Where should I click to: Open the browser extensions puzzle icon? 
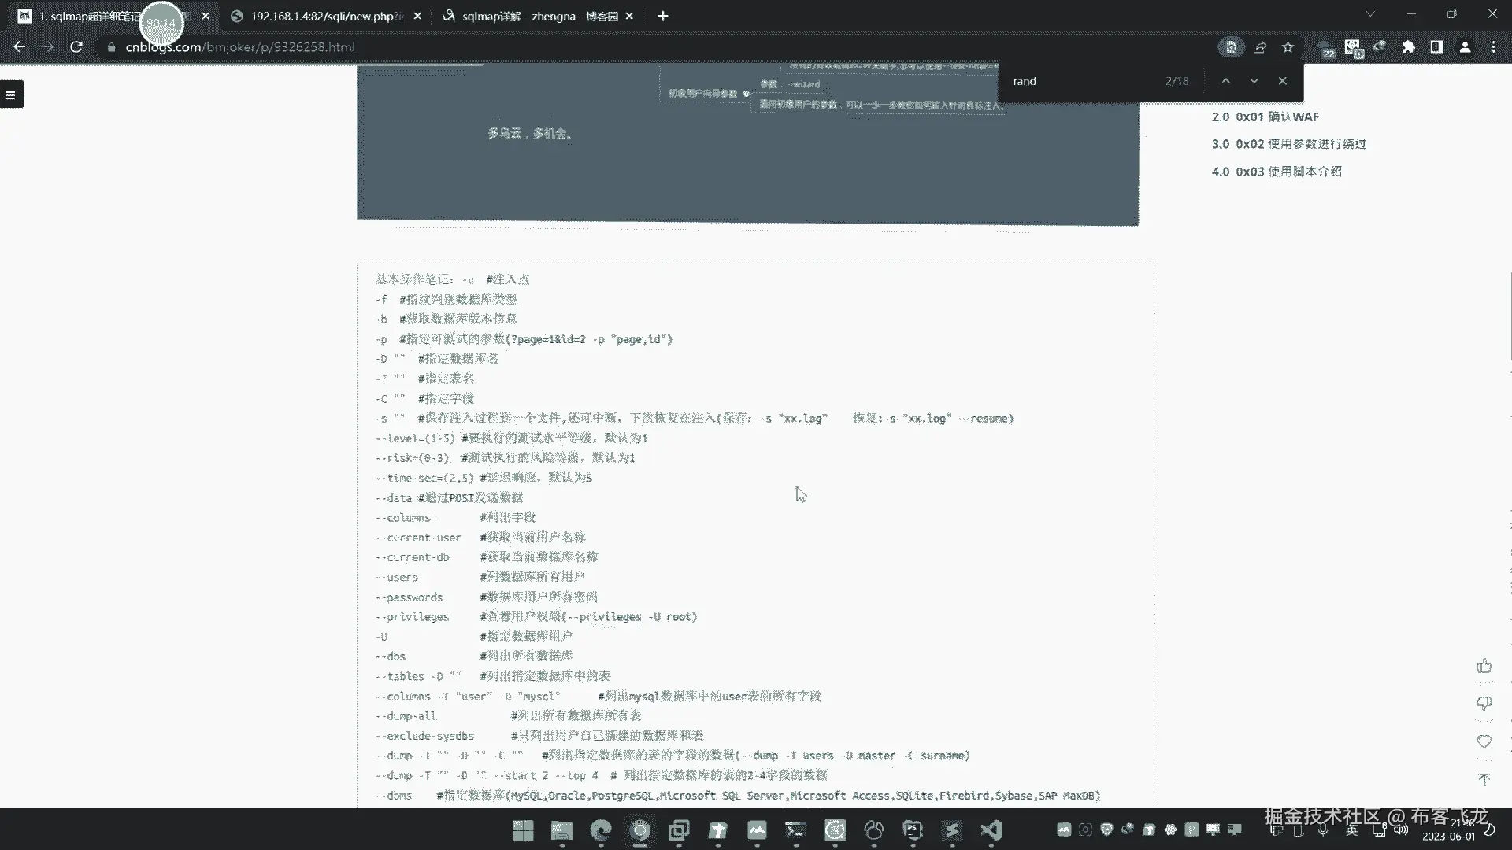(1409, 47)
